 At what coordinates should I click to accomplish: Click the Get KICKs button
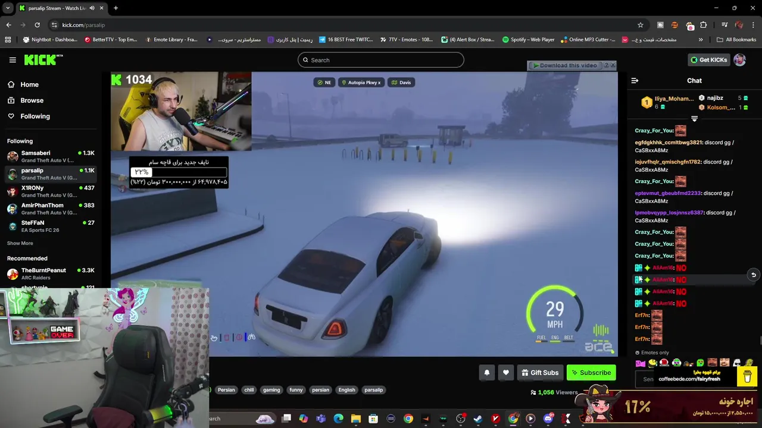click(x=708, y=60)
